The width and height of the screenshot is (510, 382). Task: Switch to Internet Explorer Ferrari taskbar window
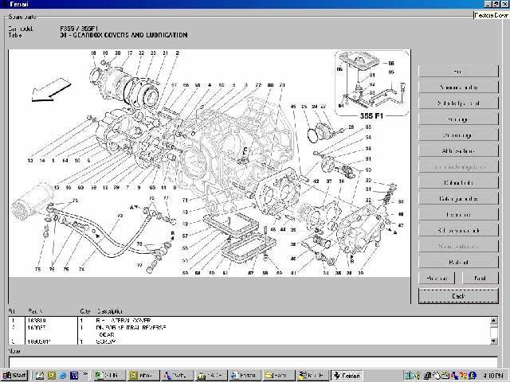tap(244, 376)
